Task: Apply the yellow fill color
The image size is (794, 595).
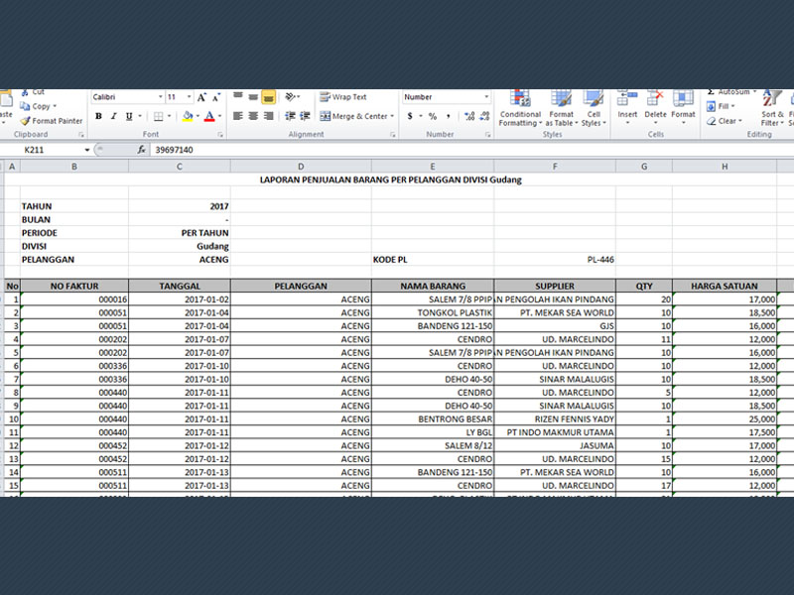Action: point(187,117)
